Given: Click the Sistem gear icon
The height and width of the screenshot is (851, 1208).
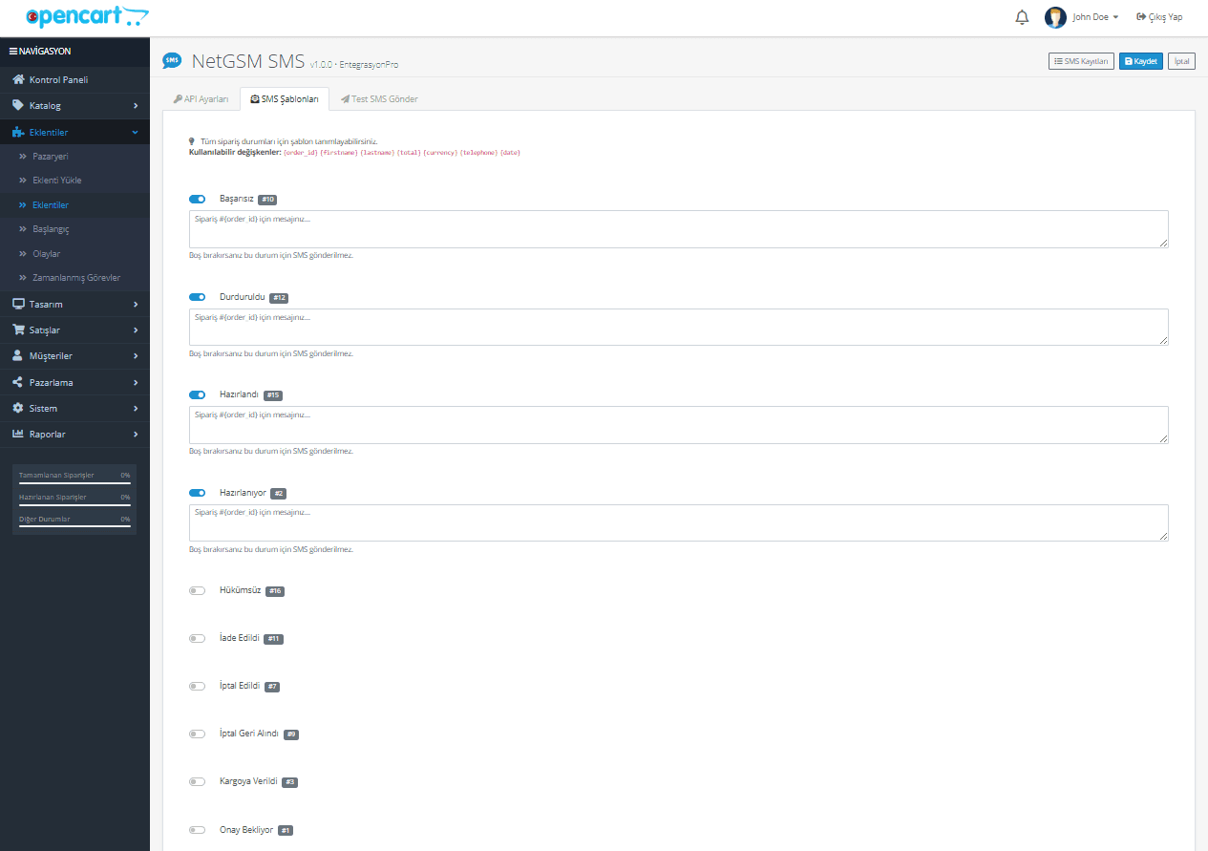Looking at the screenshot, I should click(18, 408).
